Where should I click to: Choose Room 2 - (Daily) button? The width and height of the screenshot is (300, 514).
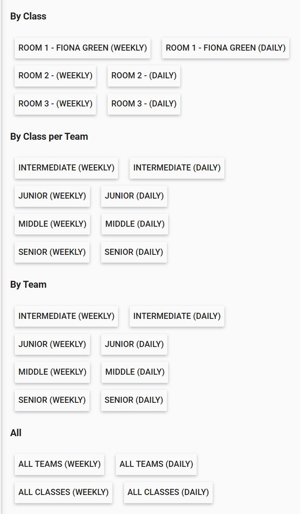(x=144, y=76)
